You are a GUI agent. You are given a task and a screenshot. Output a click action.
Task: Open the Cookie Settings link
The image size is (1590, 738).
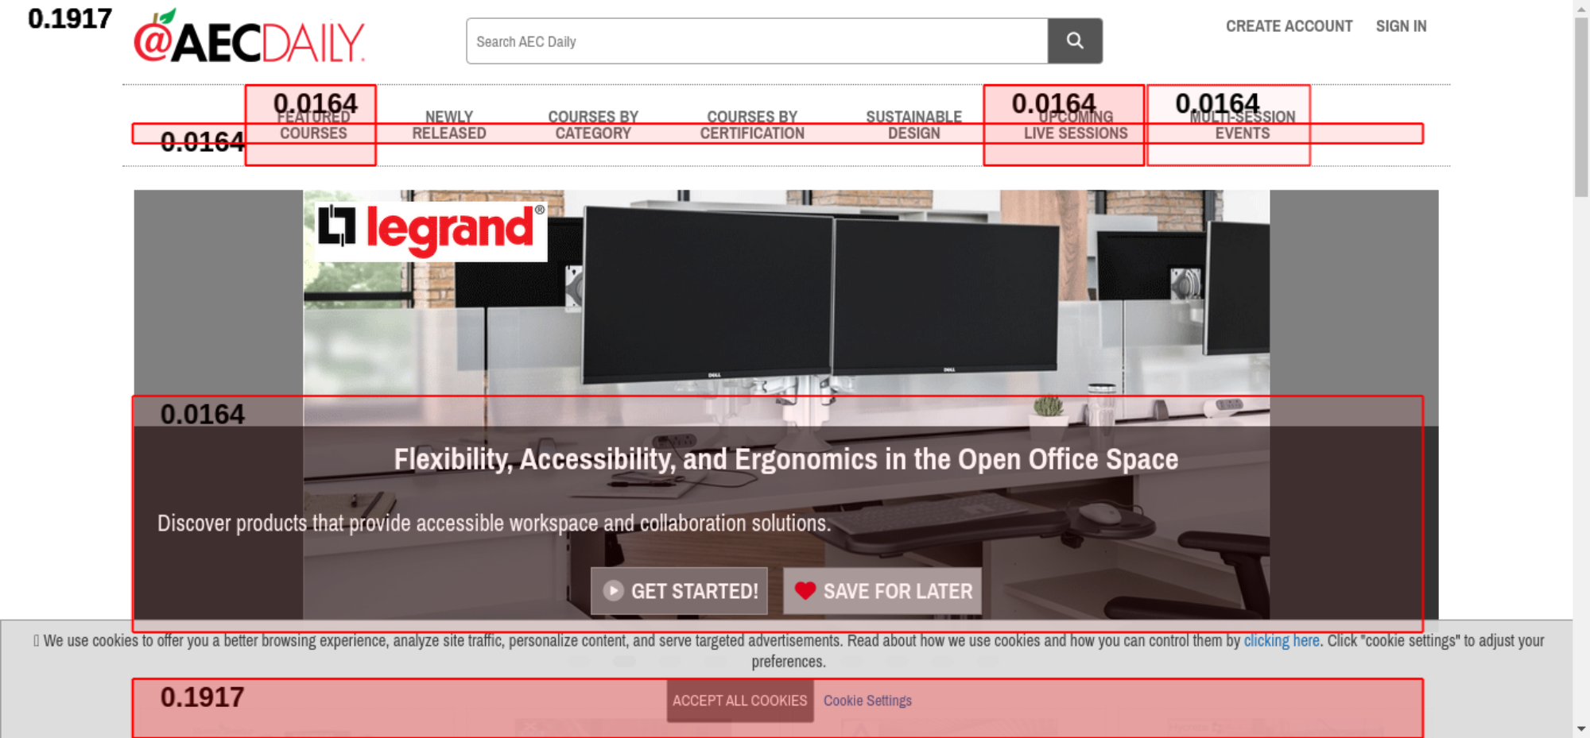[x=867, y=701]
